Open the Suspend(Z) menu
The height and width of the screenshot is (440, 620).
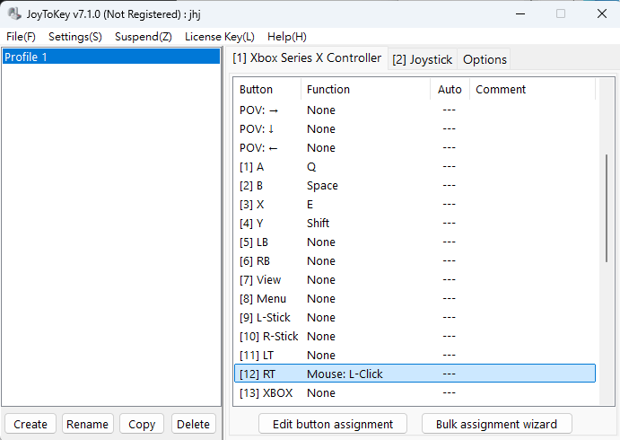144,37
